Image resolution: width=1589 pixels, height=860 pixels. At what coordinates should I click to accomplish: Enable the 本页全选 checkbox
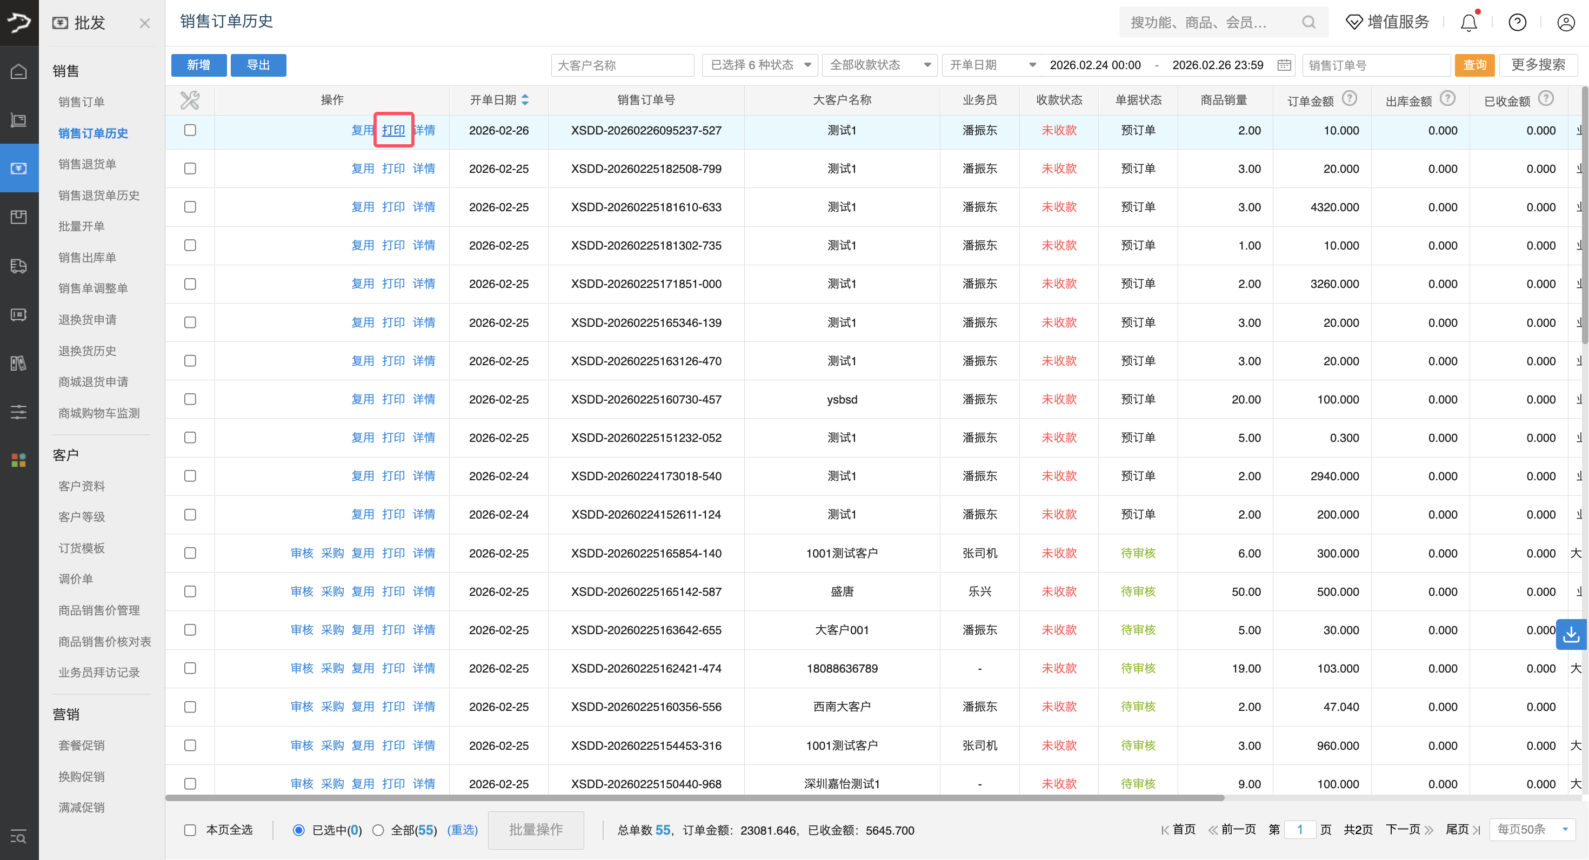point(190,830)
